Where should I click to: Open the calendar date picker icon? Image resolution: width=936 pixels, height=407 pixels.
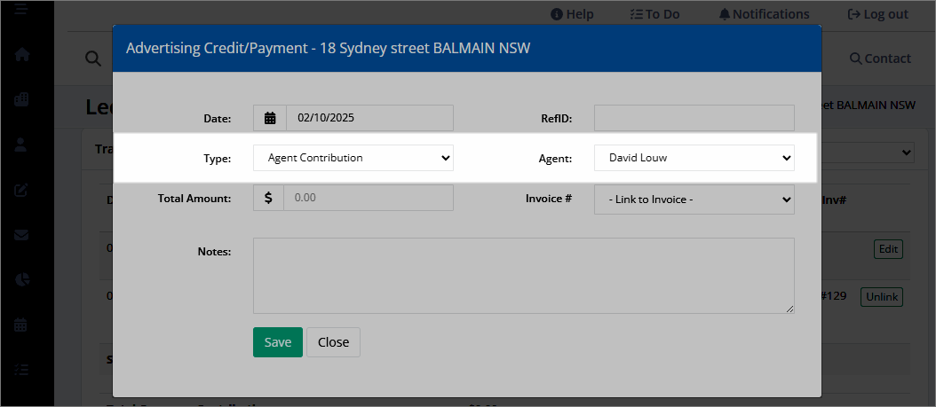(x=270, y=118)
